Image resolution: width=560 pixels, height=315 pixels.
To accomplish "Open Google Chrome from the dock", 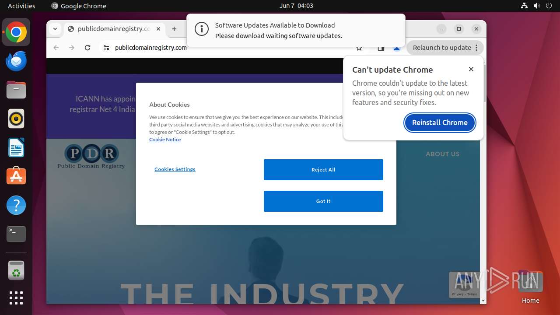I will [x=16, y=32].
